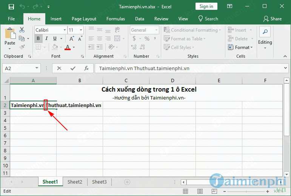
Task: Toggle Bold formatting
Action: [x=38, y=38]
